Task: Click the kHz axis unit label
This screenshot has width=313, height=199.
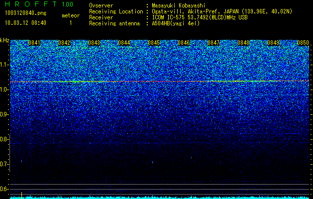Action: coord(4,40)
